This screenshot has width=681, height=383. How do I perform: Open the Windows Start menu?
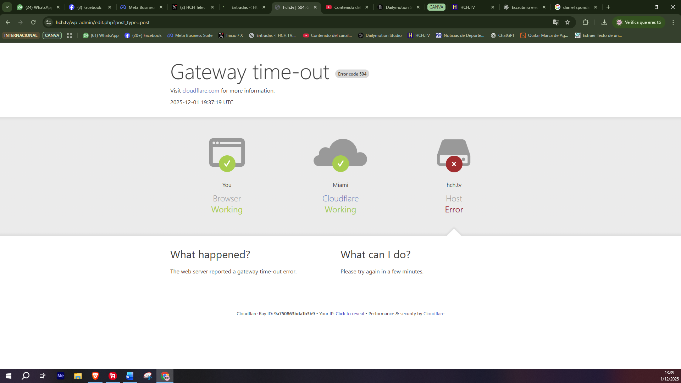[x=9, y=376]
